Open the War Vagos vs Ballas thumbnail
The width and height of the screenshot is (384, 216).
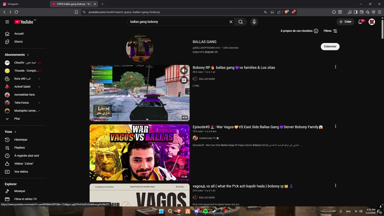coord(139,152)
